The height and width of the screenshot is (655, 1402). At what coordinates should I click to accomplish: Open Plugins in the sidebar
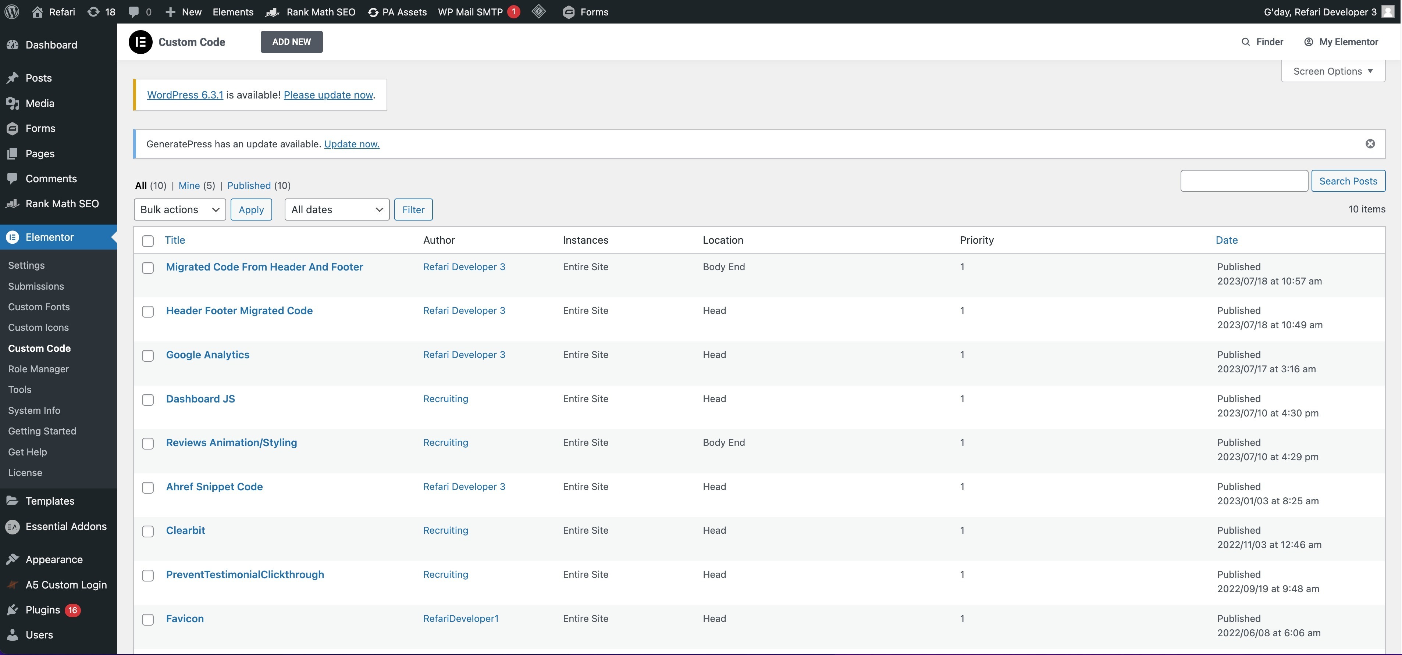coord(42,610)
